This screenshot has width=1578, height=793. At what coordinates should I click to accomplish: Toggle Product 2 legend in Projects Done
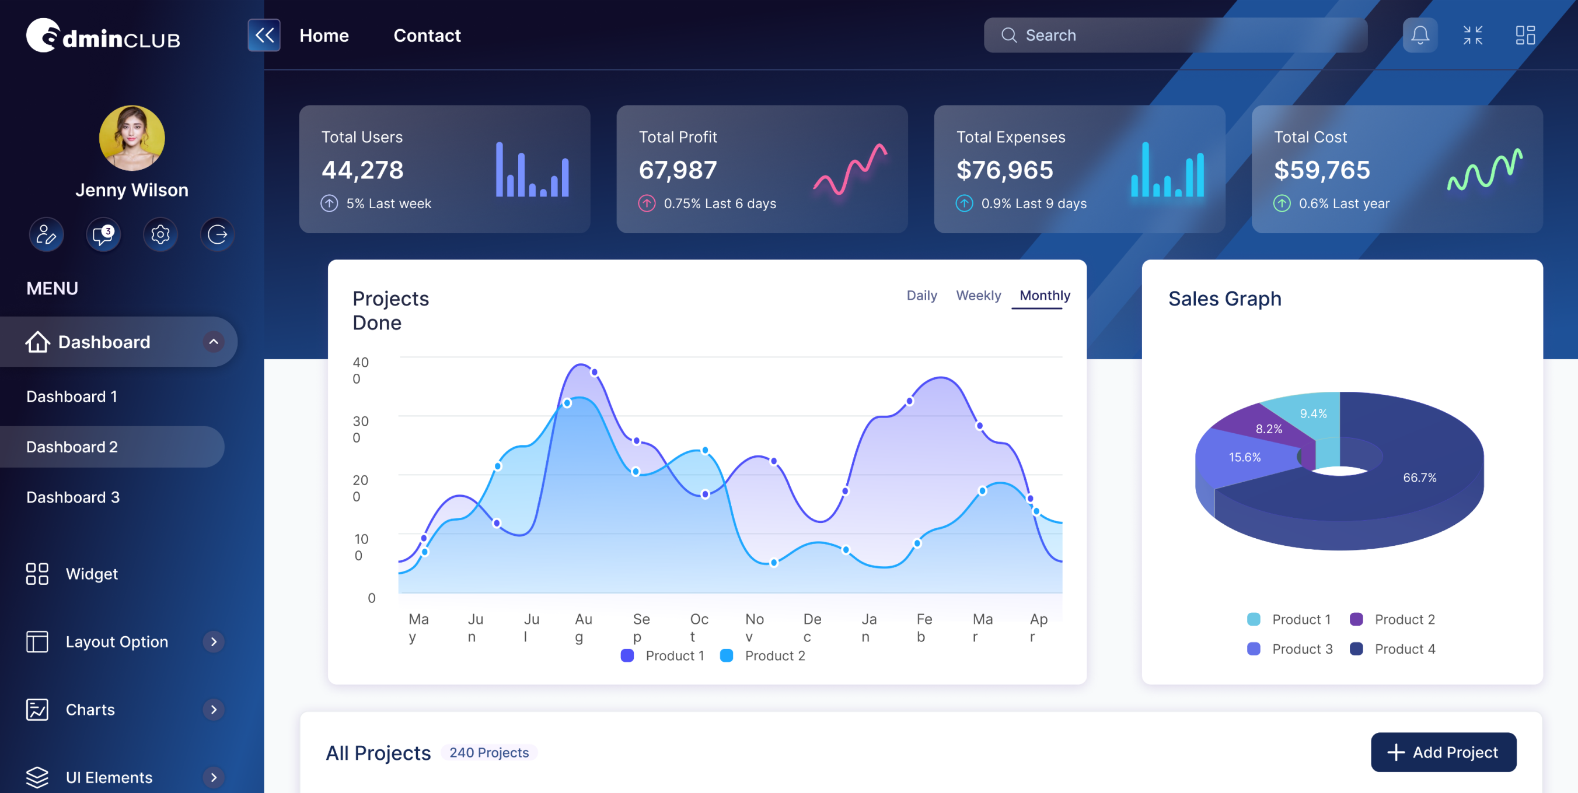pyautogui.click(x=763, y=655)
